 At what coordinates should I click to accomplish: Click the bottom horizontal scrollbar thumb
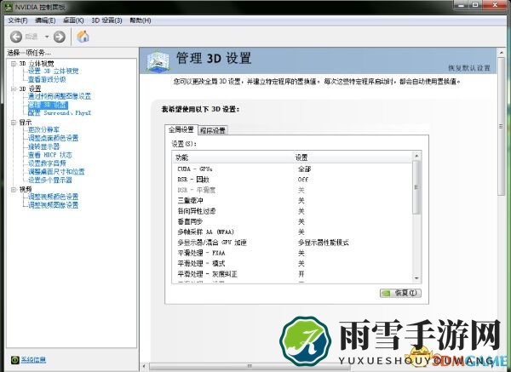click(x=250, y=366)
